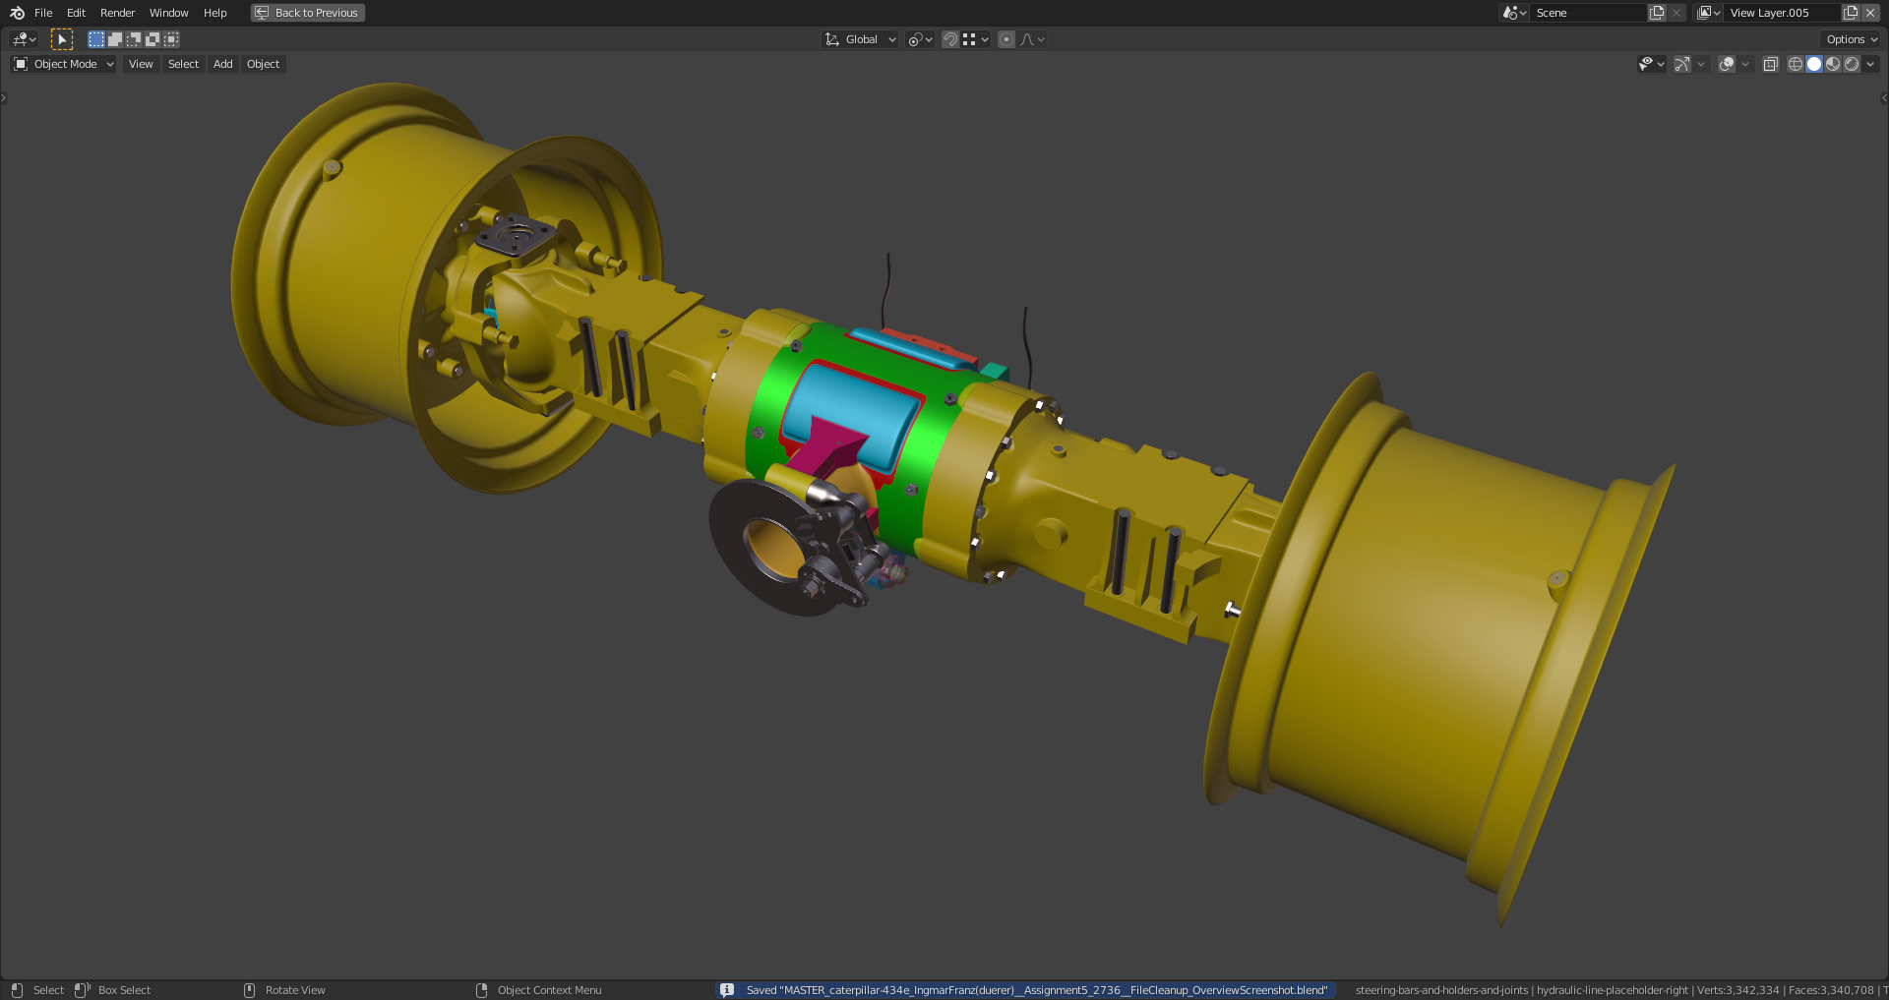This screenshot has height=1000, width=1889.
Task: Choose the Invert Selection mode icon
Action: pos(152,39)
